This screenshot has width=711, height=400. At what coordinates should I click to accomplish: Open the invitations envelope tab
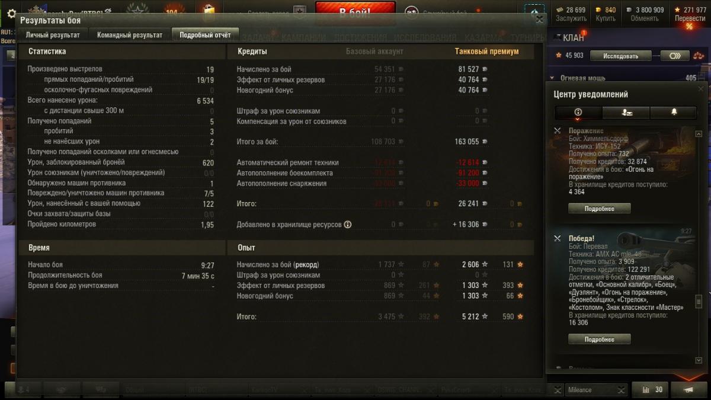tap(626, 112)
